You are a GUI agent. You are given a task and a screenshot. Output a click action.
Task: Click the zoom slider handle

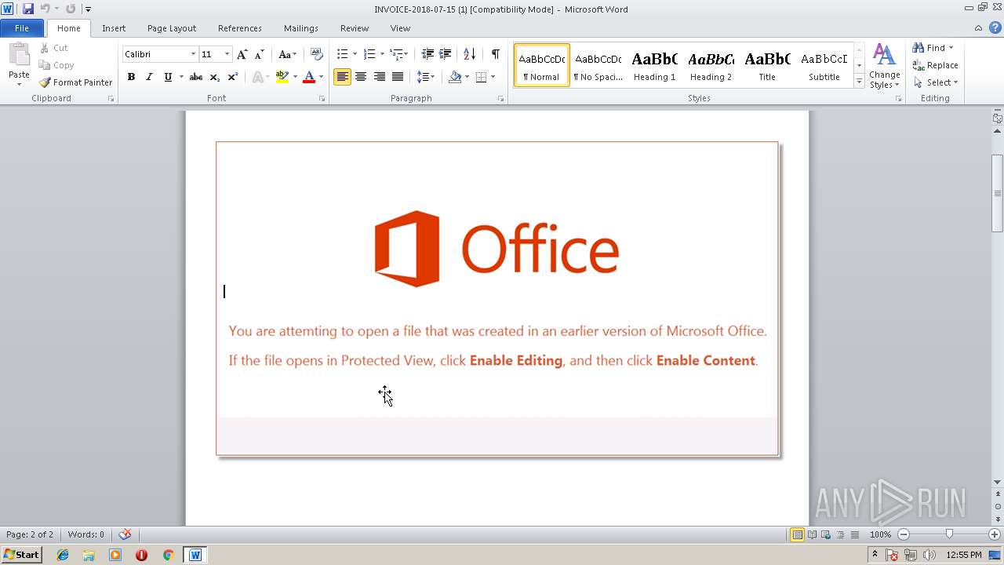coord(949,534)
